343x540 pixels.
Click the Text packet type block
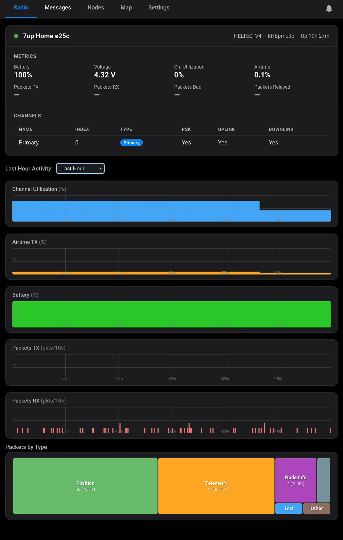click(289, 509)
